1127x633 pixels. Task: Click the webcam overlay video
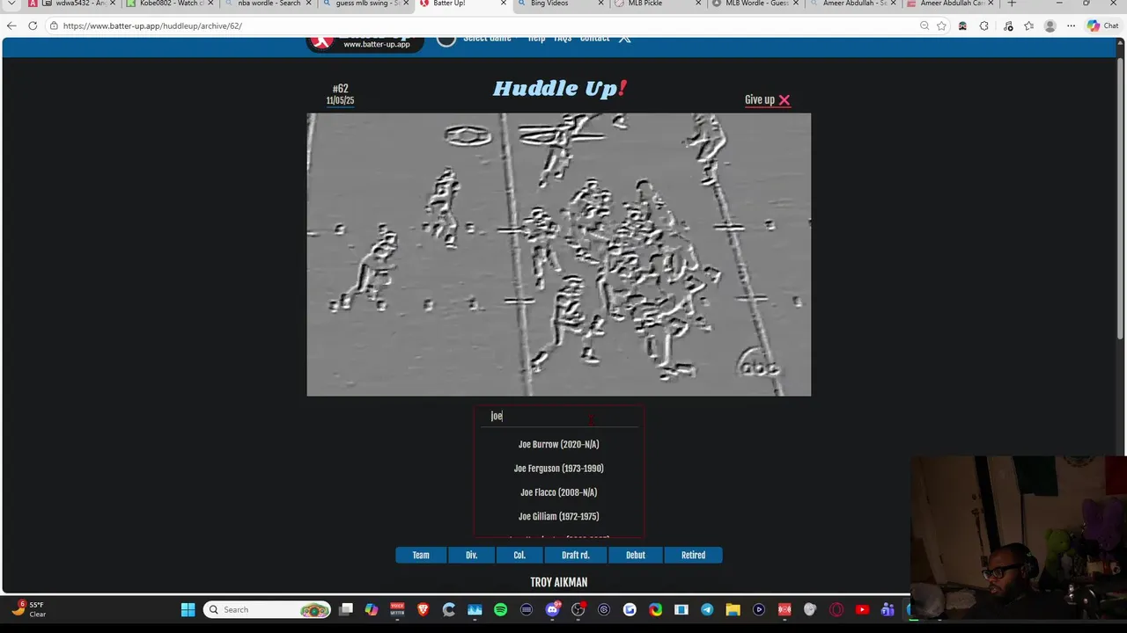pyautogui.click(x=1019, y=536)
